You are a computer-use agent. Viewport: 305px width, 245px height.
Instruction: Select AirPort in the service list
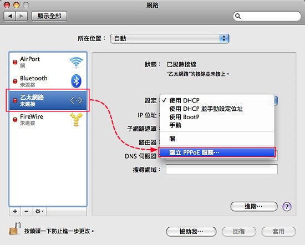(48, 62)
